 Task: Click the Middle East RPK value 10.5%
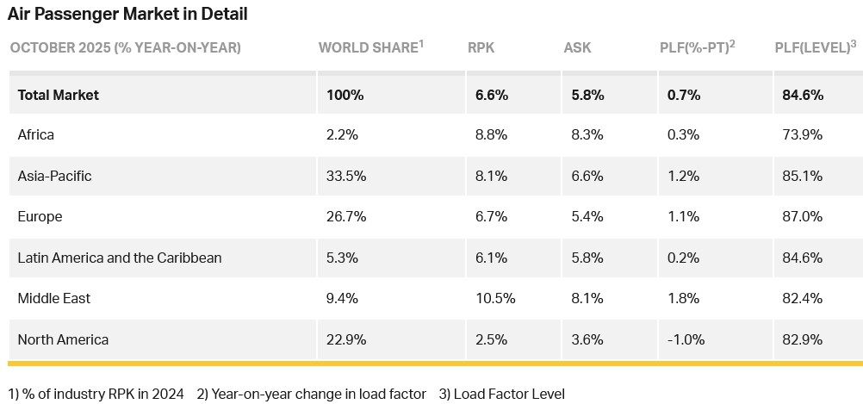tap(495, 298)
